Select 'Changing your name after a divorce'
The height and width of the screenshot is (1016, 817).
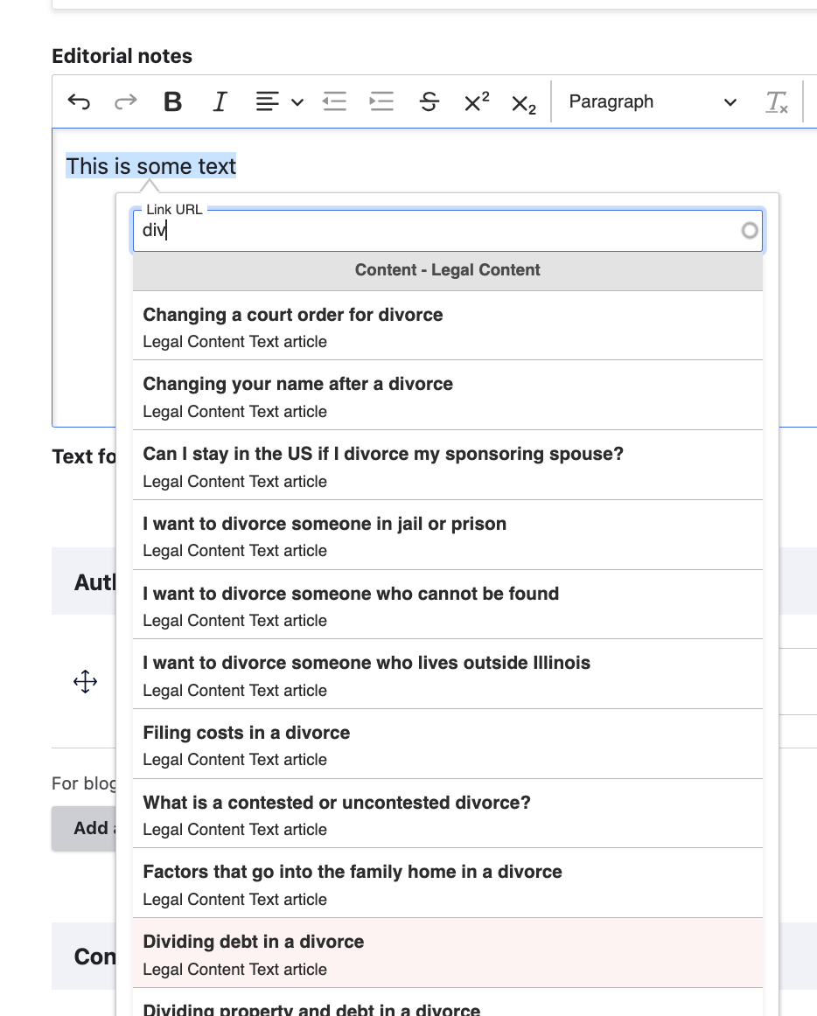click(447, 395)
